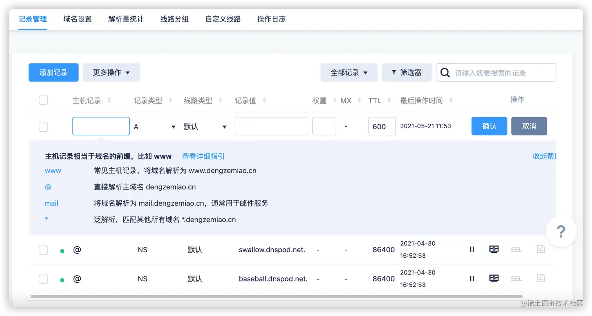The image size is (592, 316).
Task: Sort by 记录类型 column arrows
Action: pyautogui.click(x=170, y=101)
